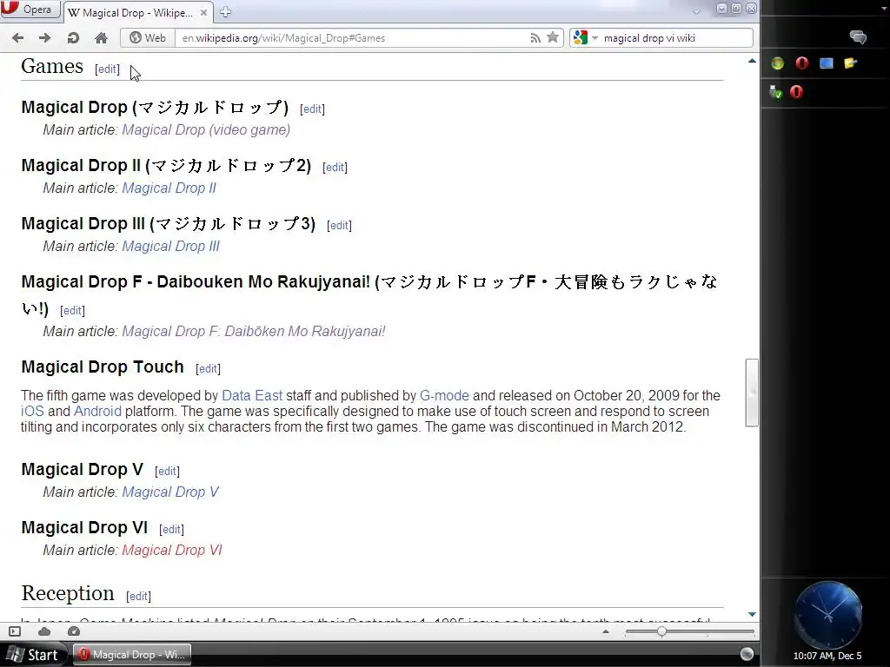This screenshot has width=890, height=667.
Task: Follow the iOS link
Action: pyautogui.click(x=32, y=411)
